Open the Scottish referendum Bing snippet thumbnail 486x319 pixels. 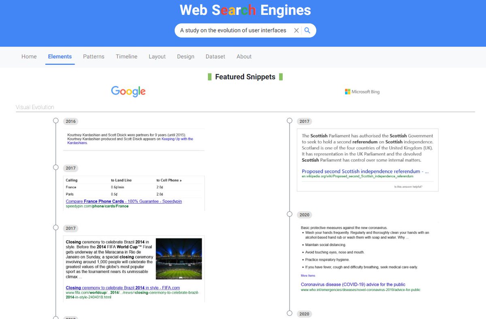(x=368, y=160)
